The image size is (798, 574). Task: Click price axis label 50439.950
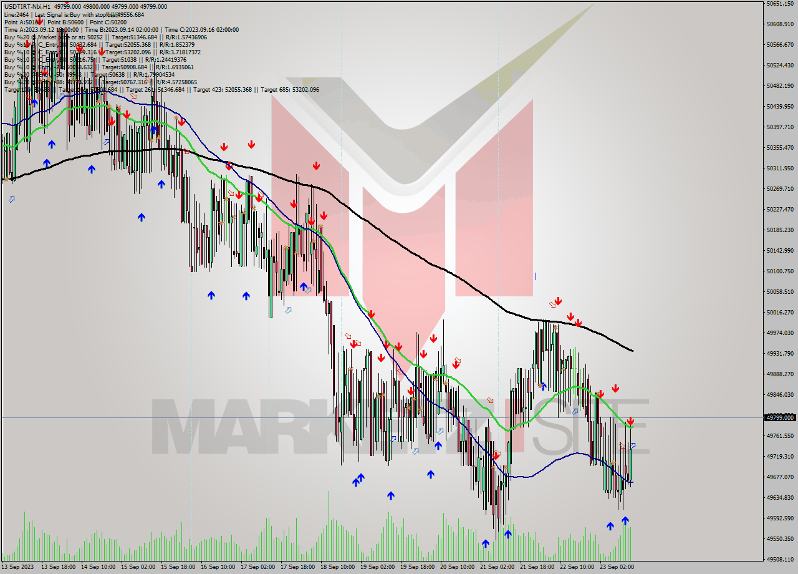(x=781, y=106)
